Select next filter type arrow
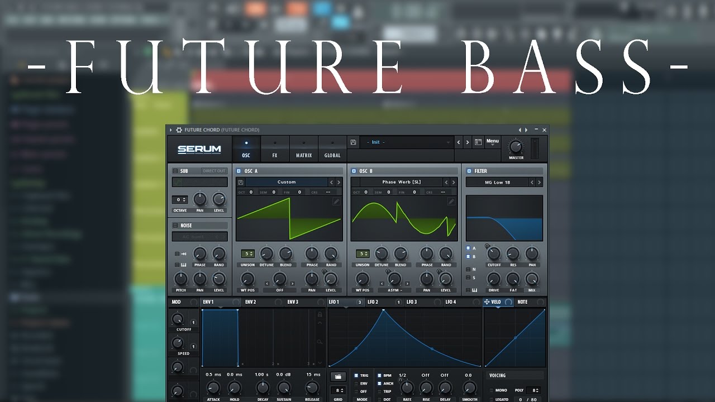715x402 pixels. pos(539,182)
